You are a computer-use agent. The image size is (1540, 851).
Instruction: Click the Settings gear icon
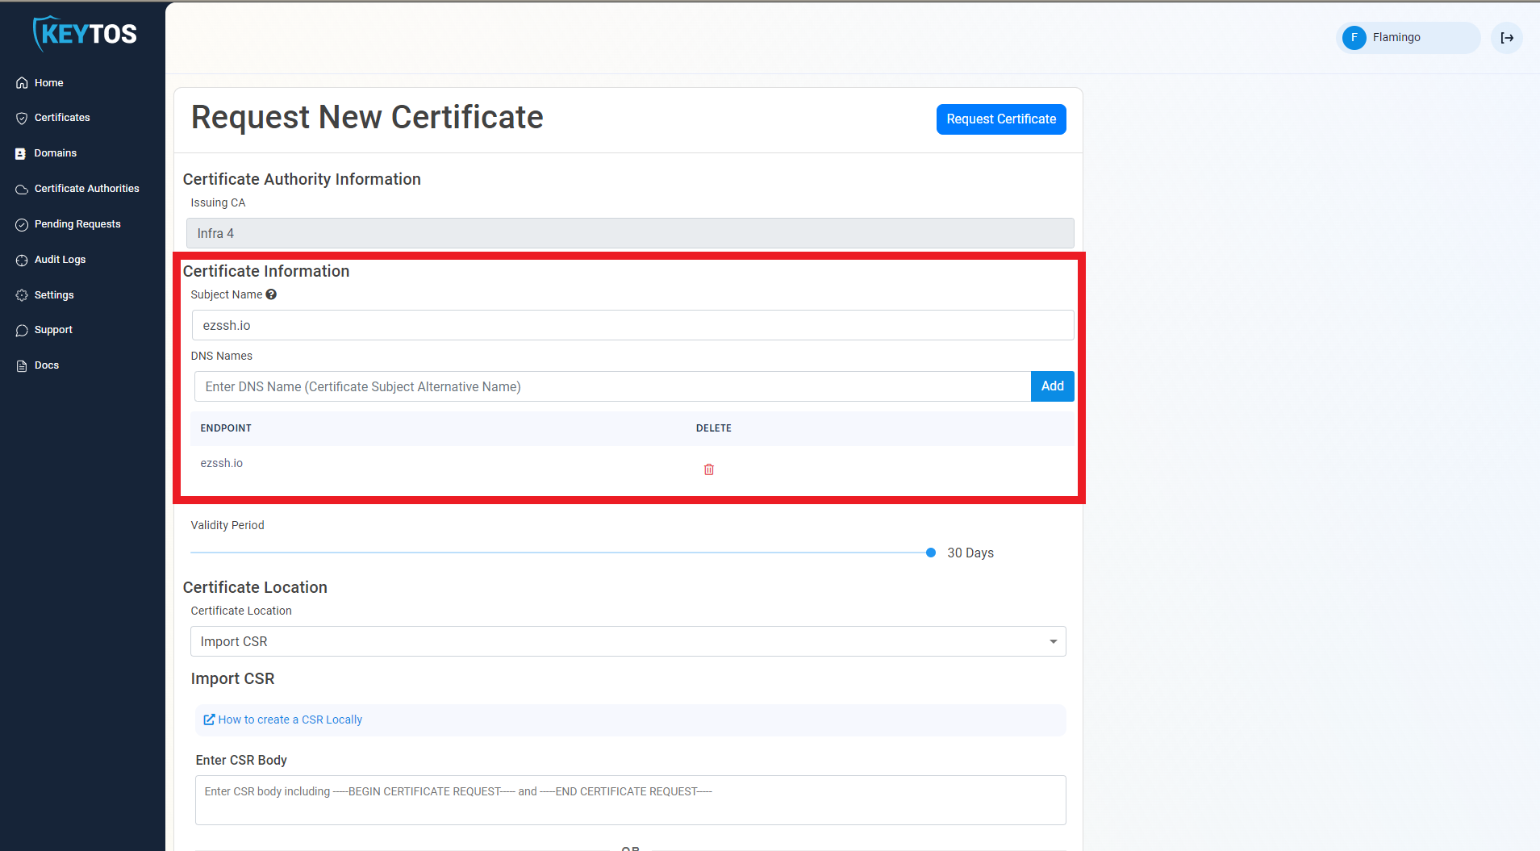coord(22,295)
